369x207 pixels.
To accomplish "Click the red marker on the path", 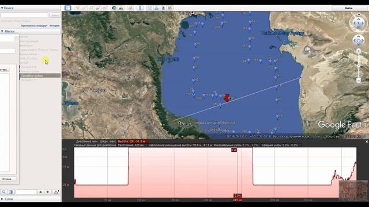I will point(227,98).
